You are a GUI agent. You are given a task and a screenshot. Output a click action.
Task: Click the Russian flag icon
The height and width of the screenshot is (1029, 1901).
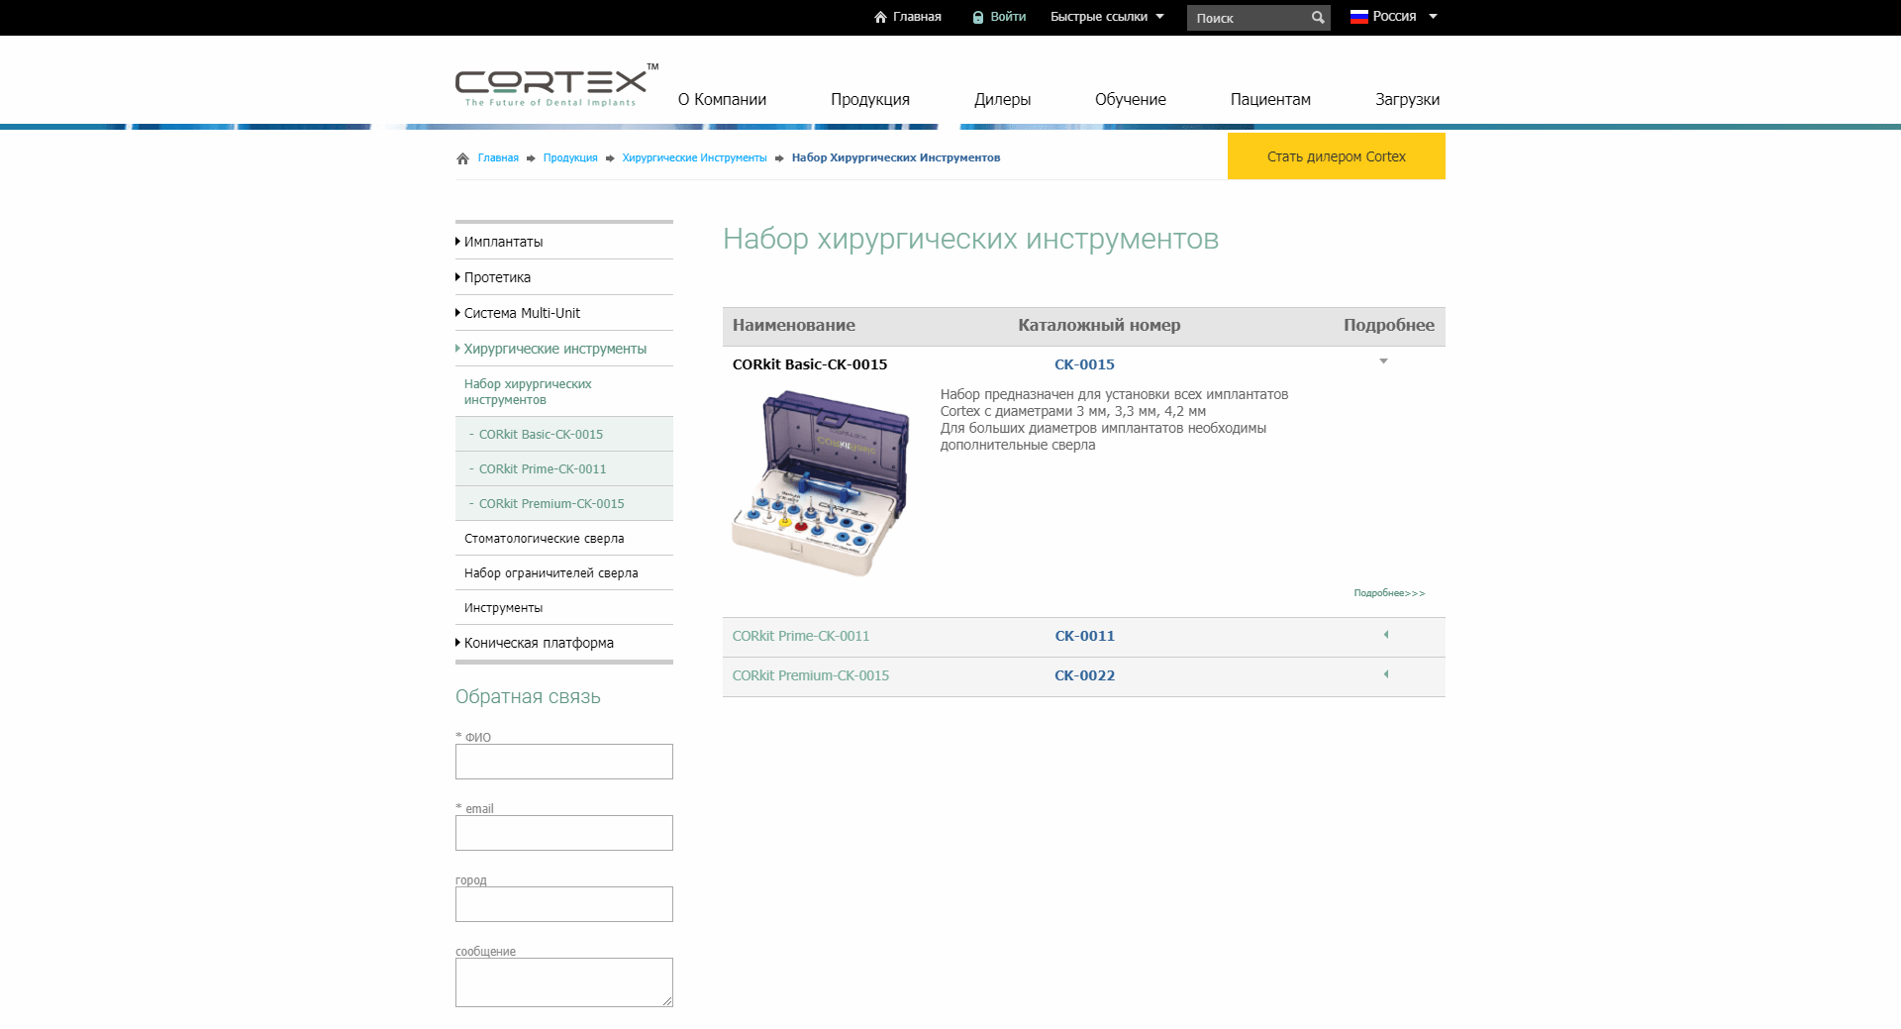tap(1358, 17)
